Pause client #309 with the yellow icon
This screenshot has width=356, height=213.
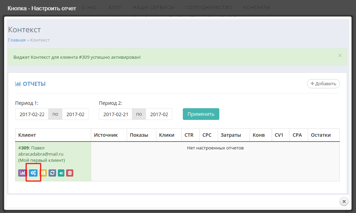[x=43, y=173]
